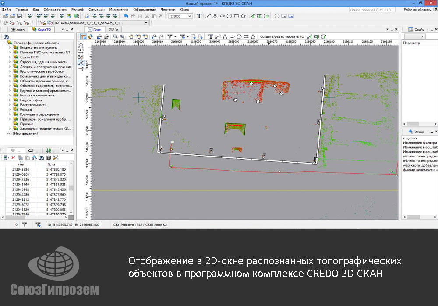The image size is (438, 306).
Task: Click the rotate view icon in the plan toolbar
Action: (x=90, y=37)
